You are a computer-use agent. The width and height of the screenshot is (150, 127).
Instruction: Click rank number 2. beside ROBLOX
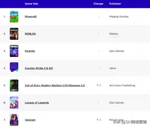click(x=4, y=34)
